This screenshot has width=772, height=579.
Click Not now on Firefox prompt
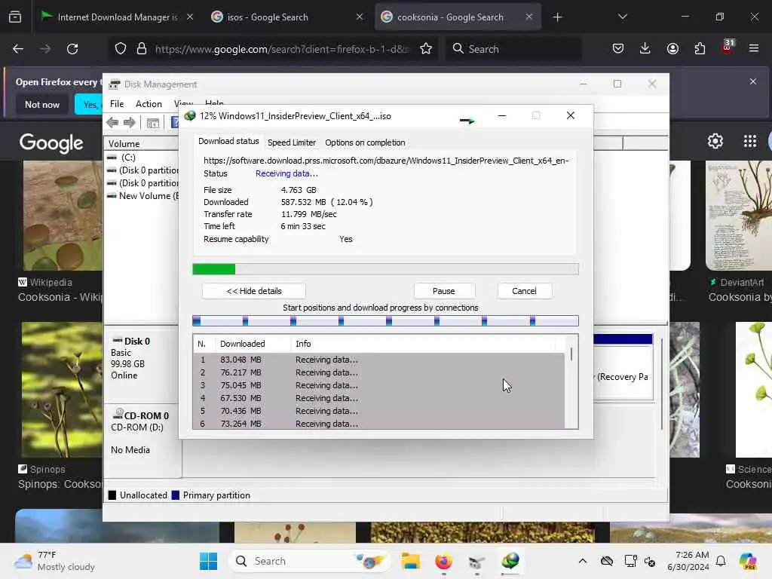(x=42, y=104)
